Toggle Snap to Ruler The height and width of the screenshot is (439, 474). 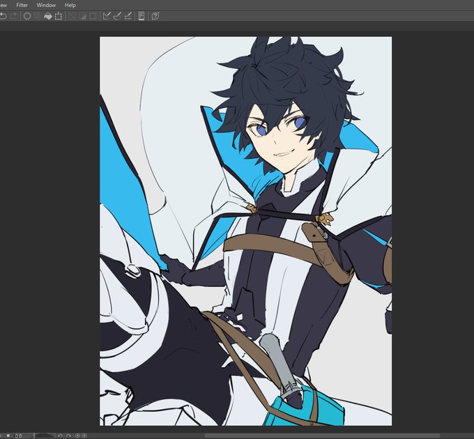click(107, 16)
